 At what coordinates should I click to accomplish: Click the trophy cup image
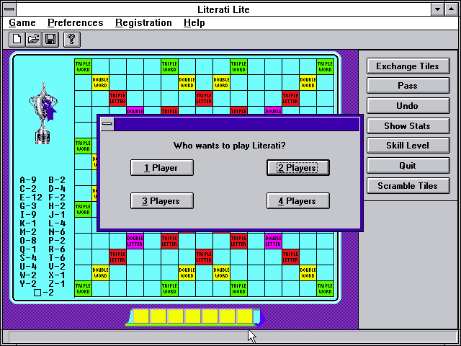42,112
